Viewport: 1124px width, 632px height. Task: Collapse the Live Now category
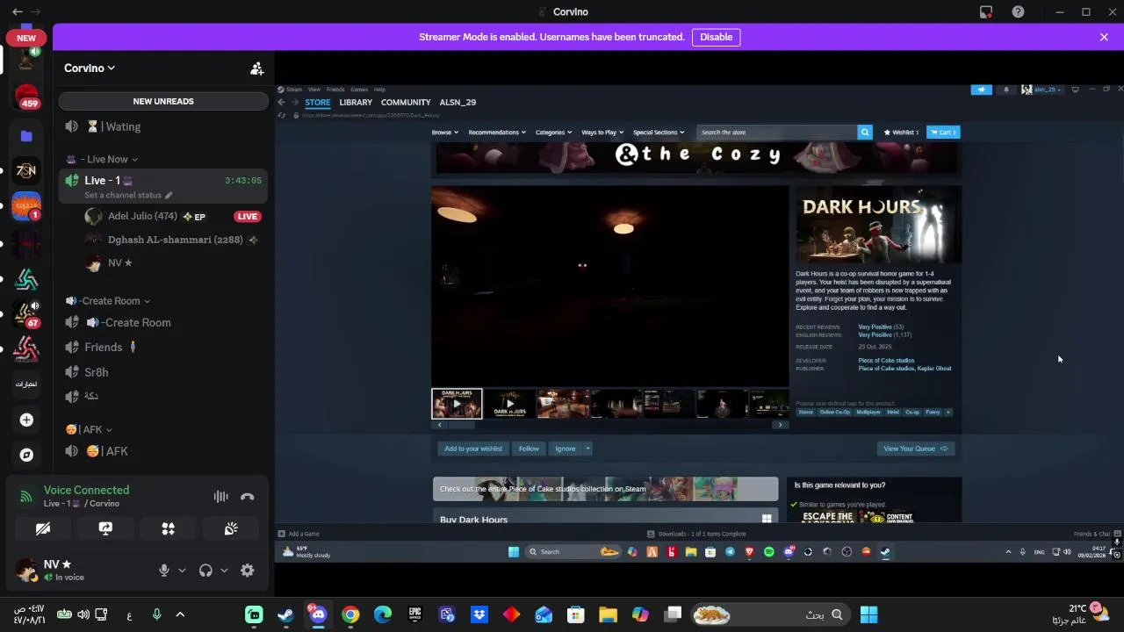[x=109, y=159]
